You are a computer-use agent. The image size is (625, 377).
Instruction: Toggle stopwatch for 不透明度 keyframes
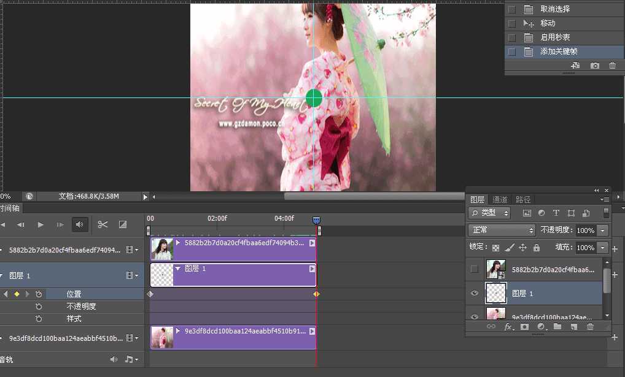pyautogui.click(x=39, y=307)
